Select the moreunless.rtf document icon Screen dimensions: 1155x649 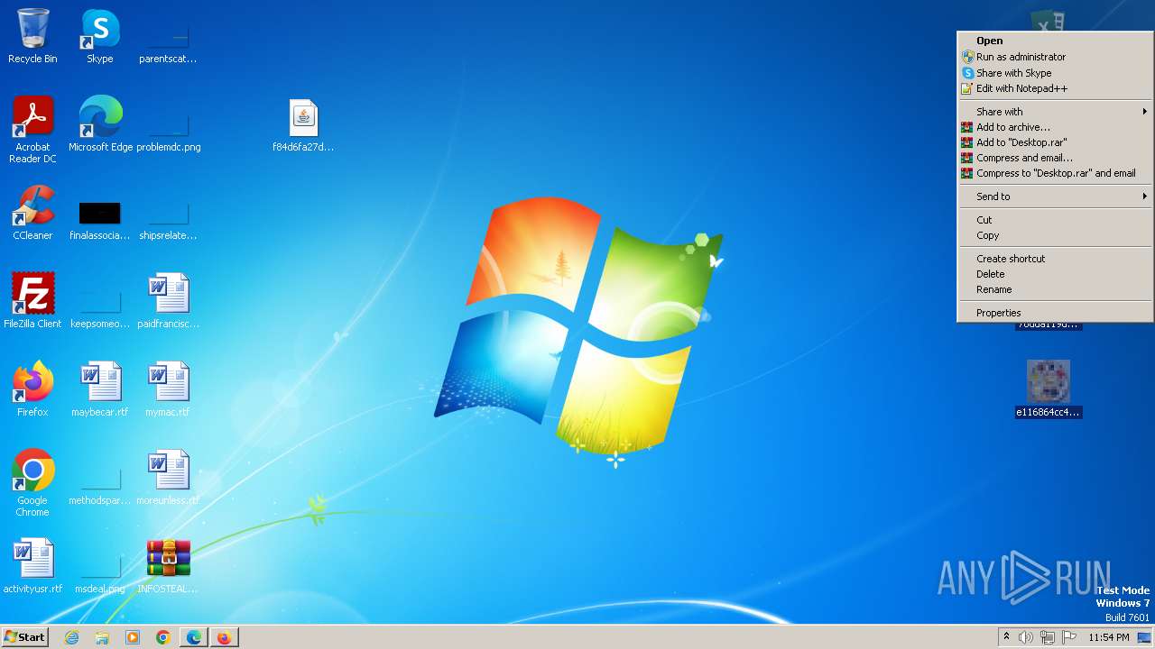168,478
